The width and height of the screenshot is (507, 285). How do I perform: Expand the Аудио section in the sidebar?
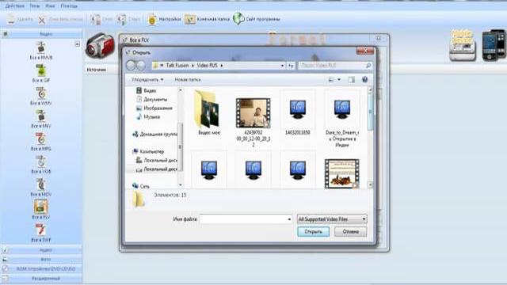(41, 250)
